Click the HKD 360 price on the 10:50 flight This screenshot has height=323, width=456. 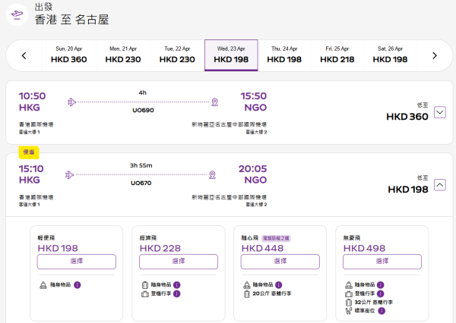(407, 117)
